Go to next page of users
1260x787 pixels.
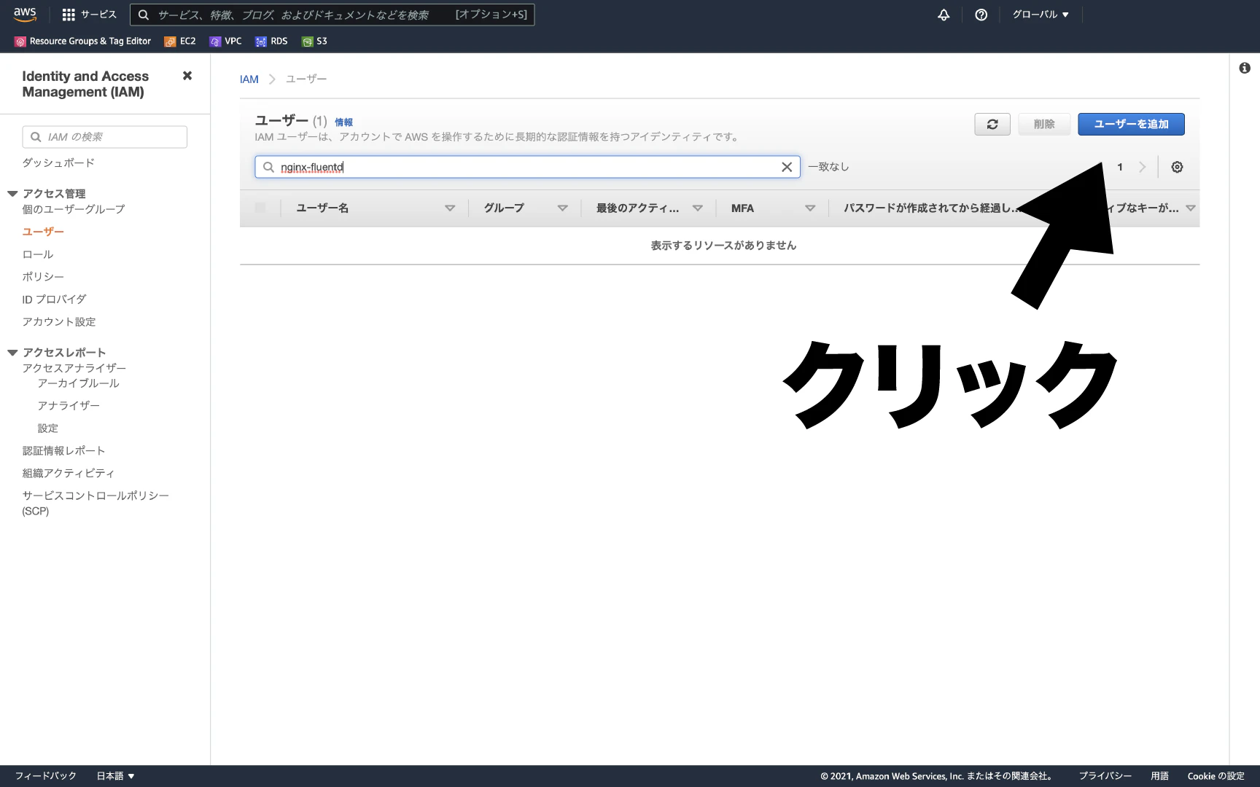(1143, 167)
